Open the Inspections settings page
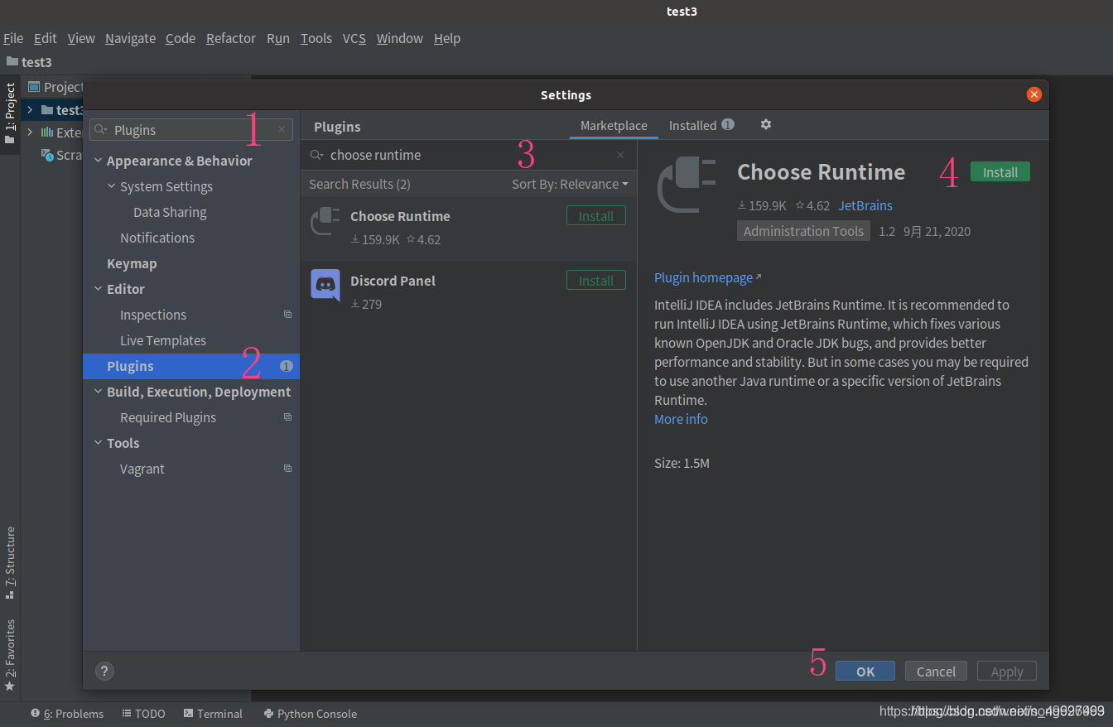Viewport: 1113px width, 727px height. click(x=153, y=315)
